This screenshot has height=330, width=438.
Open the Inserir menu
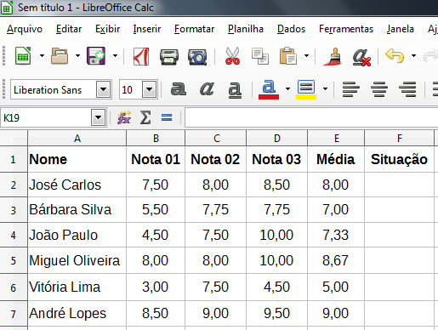147,29
